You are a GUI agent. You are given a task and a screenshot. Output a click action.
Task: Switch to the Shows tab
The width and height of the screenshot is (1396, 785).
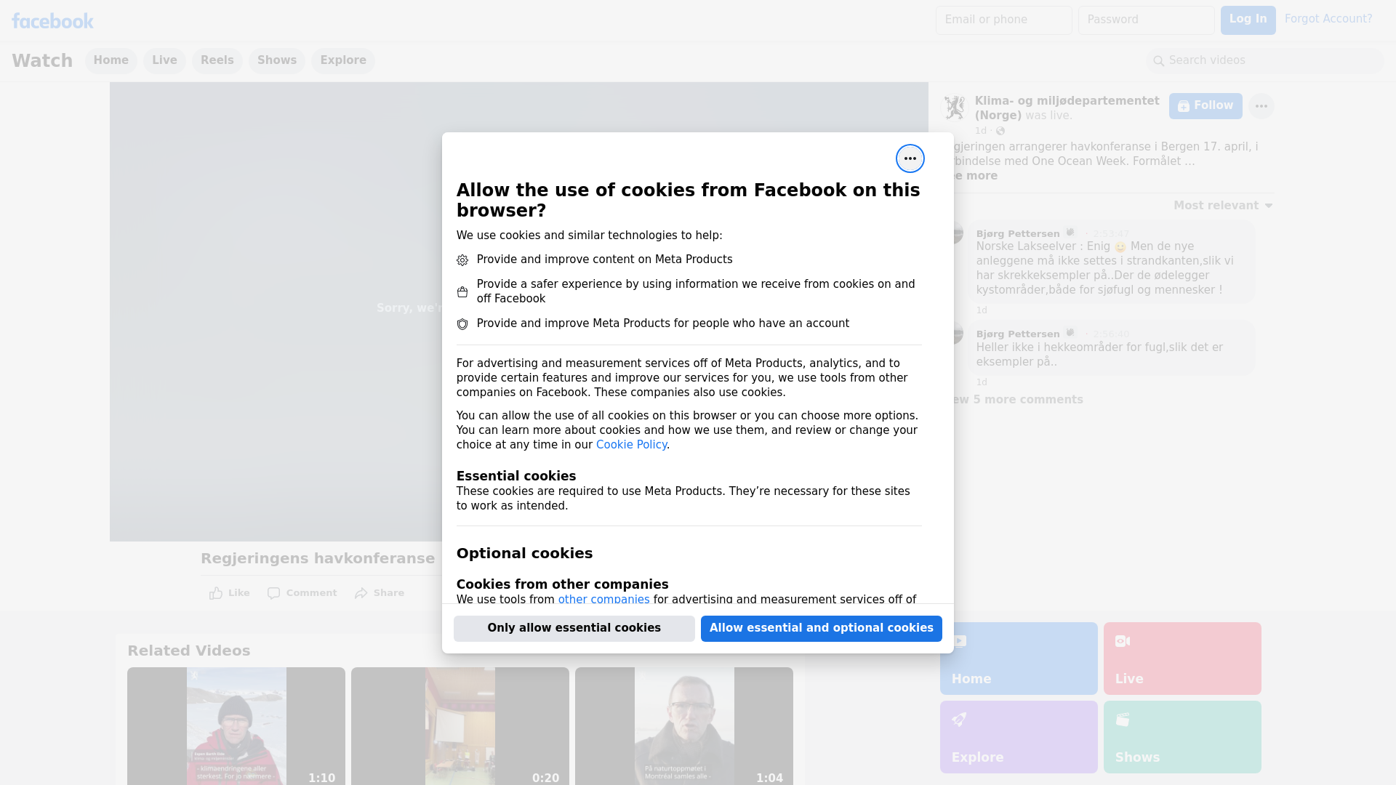point(276,60)
